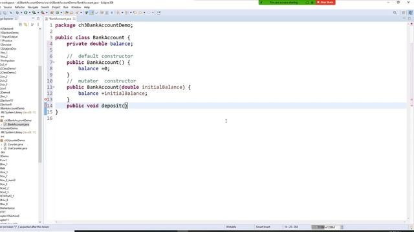
Task: Open the Coverage dropdown arrow
Action: (x=38, y=13)
